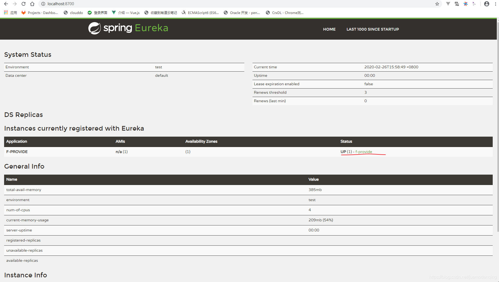This screenshot has height=282, width=499.
Task: Open the Chrome three-dot menu
Action: pos(495,4)
